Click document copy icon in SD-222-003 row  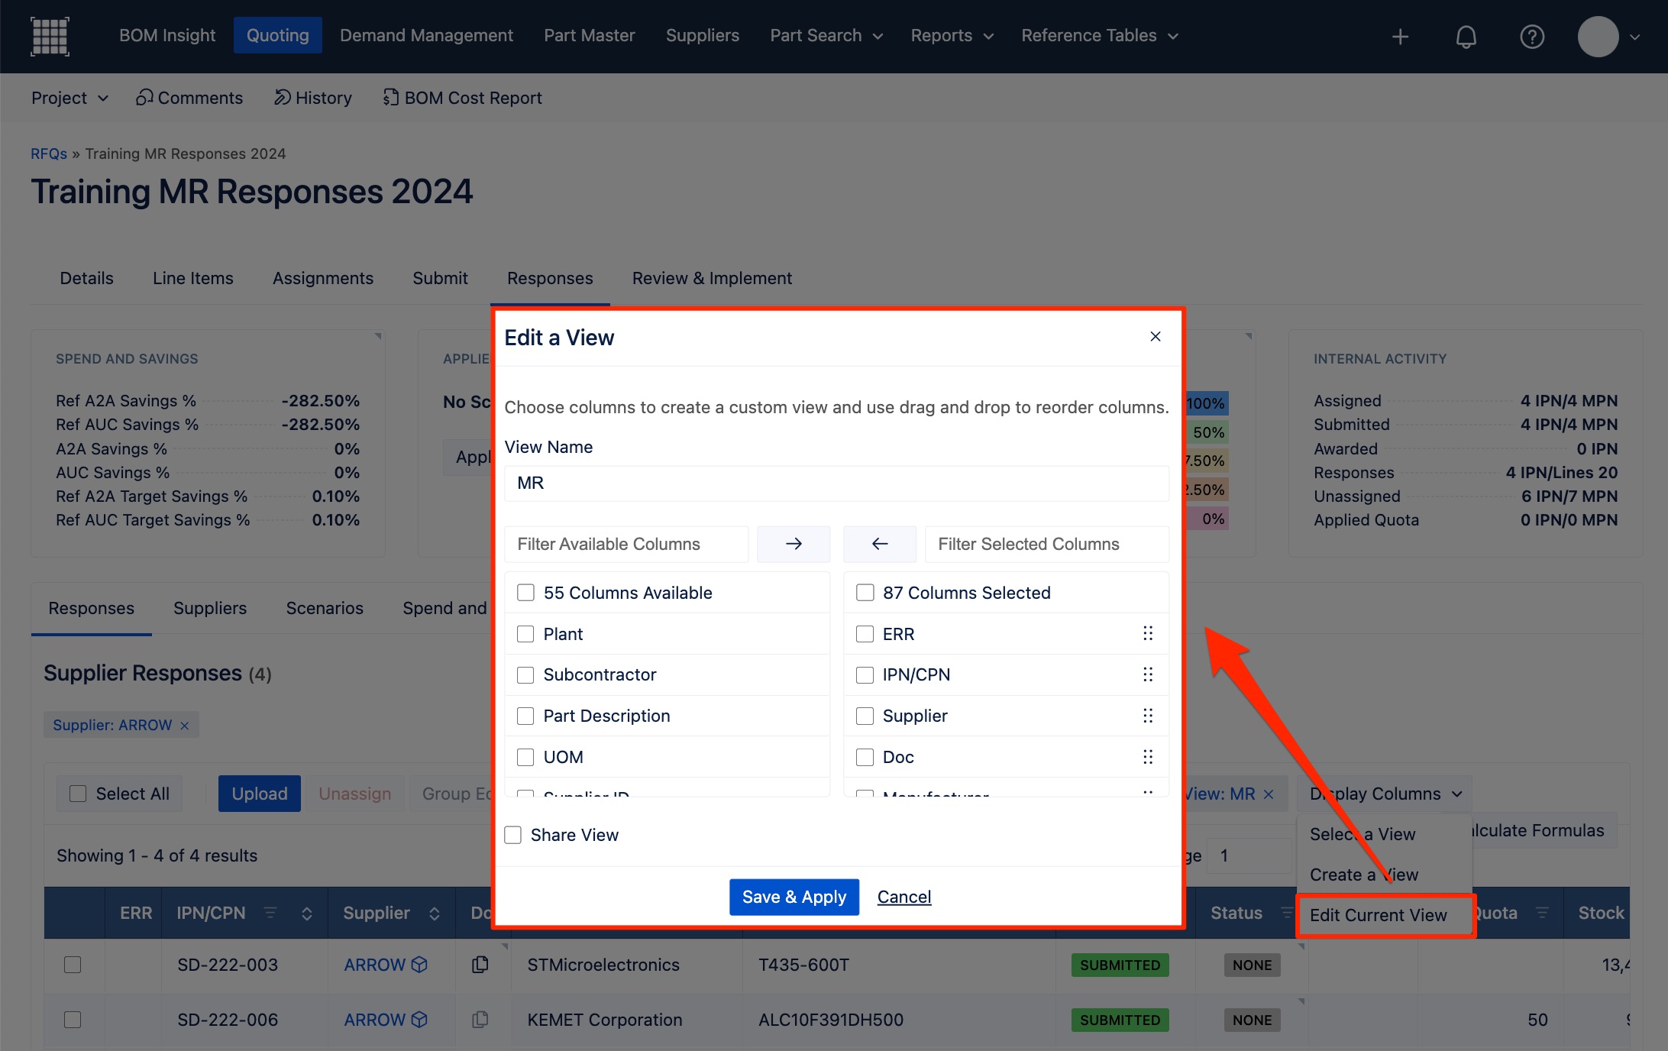(480, 965)
